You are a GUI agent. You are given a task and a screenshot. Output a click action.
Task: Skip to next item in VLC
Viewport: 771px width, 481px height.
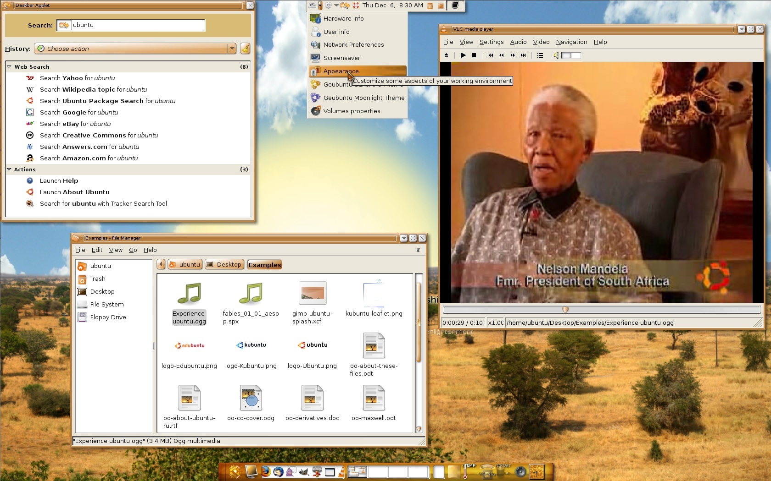(x=524, y=55)
